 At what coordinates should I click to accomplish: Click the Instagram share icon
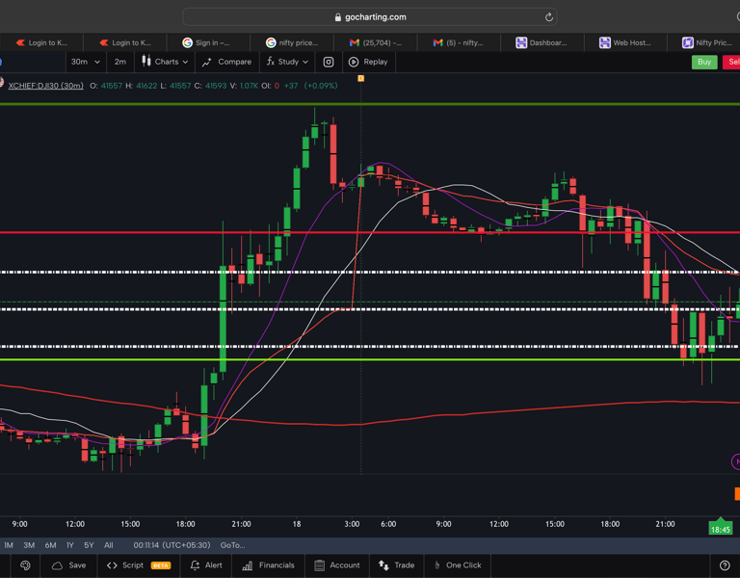click(x=329, y=62)
